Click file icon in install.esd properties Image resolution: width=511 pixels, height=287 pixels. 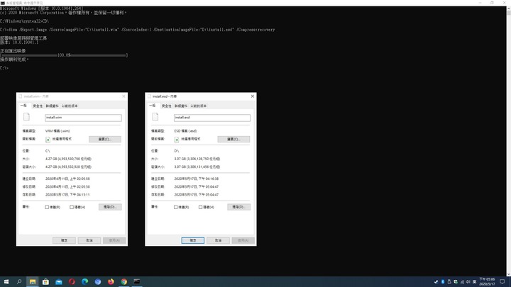(x=155, y=117)
